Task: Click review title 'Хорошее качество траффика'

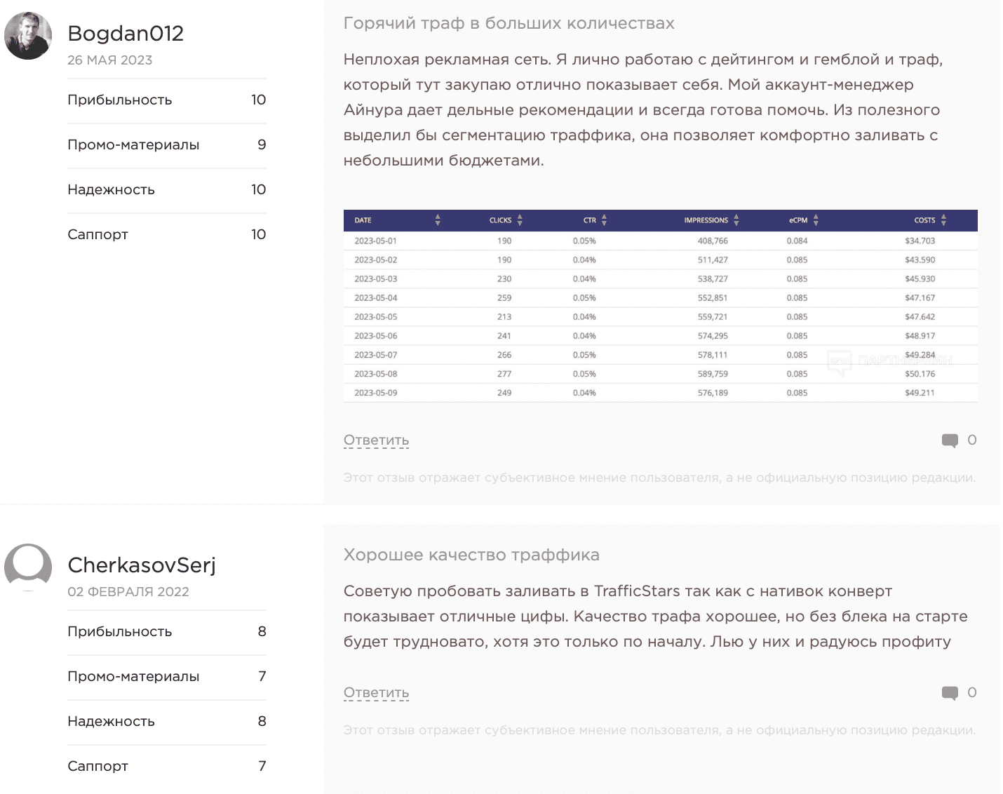Action: pos(471,556)
